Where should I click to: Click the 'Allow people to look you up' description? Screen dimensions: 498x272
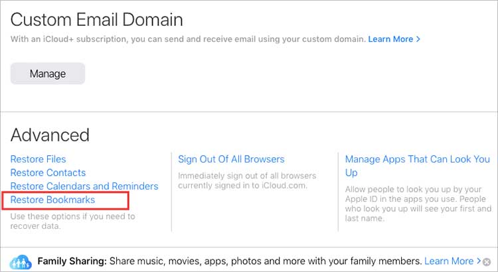coord(418,204)
